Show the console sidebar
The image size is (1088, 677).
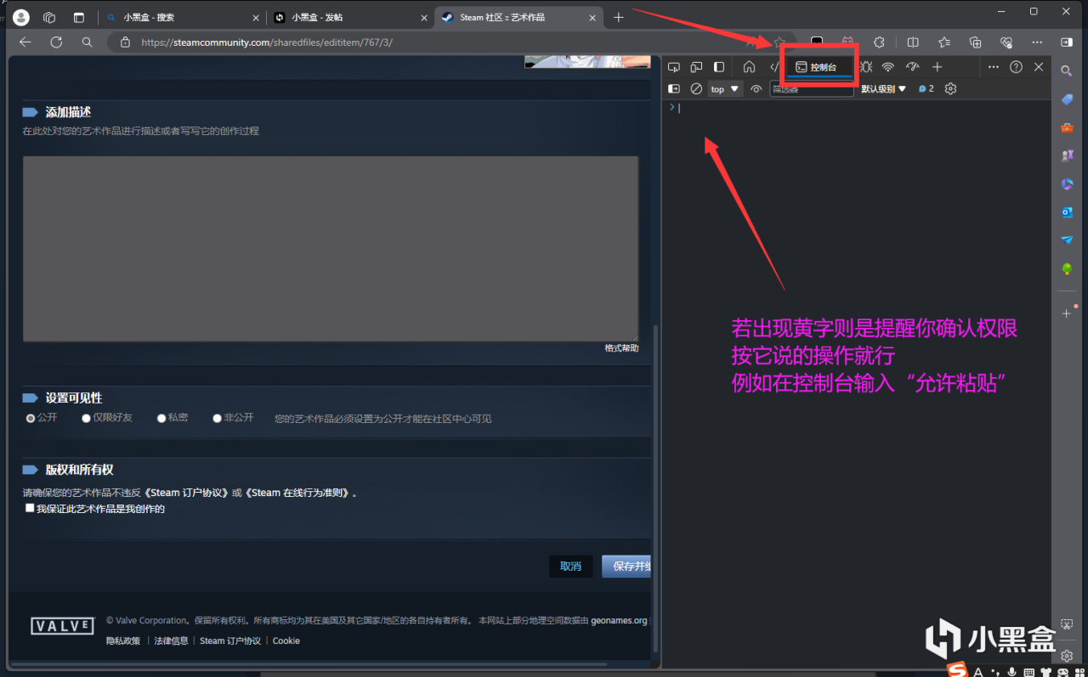click(x=674, y=88)
